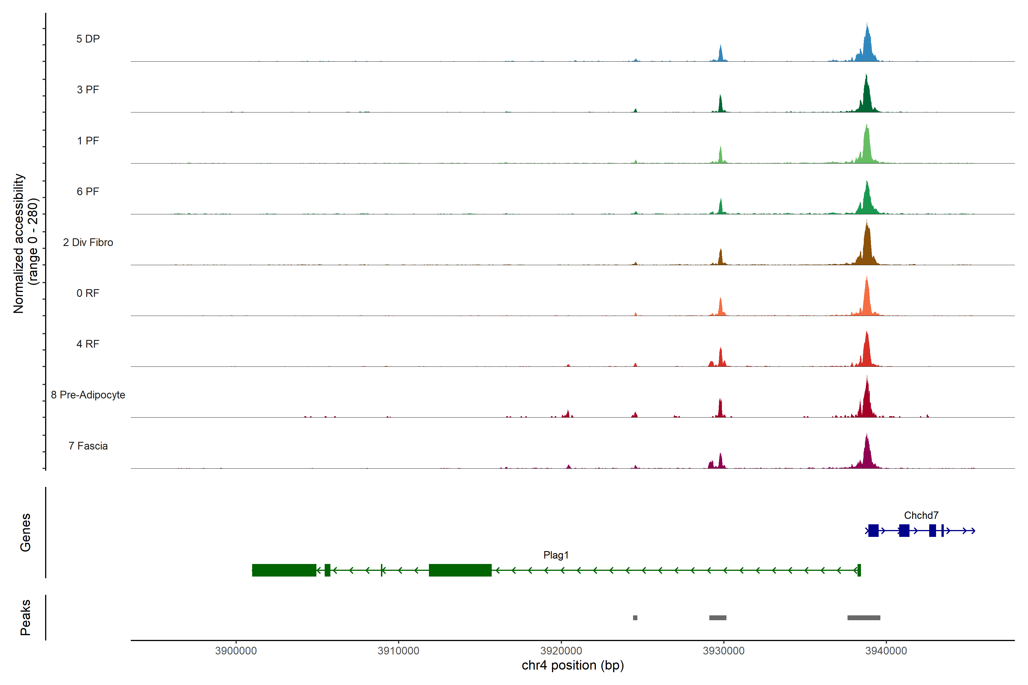Click the 5 DP track label
Screen dimensions: 1028x685
click(88, 39)
